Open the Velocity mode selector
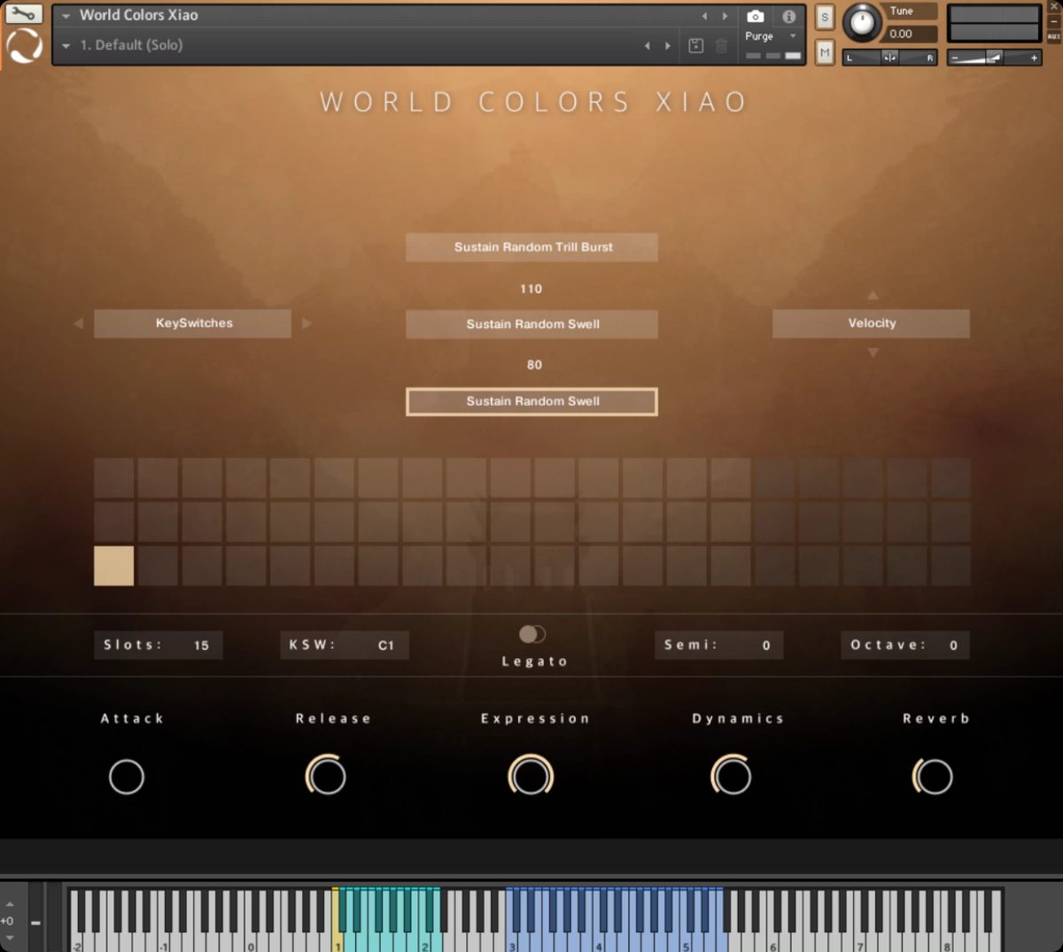 pyautogui.click(x=872, y=323)
